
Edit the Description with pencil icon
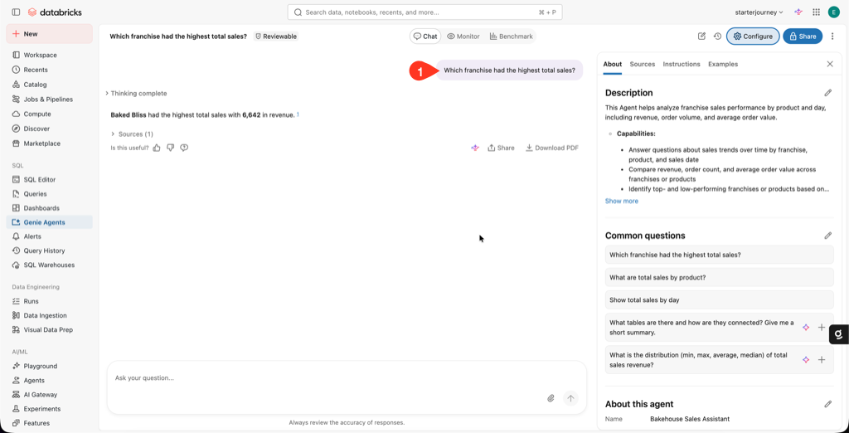coord(828,93)
